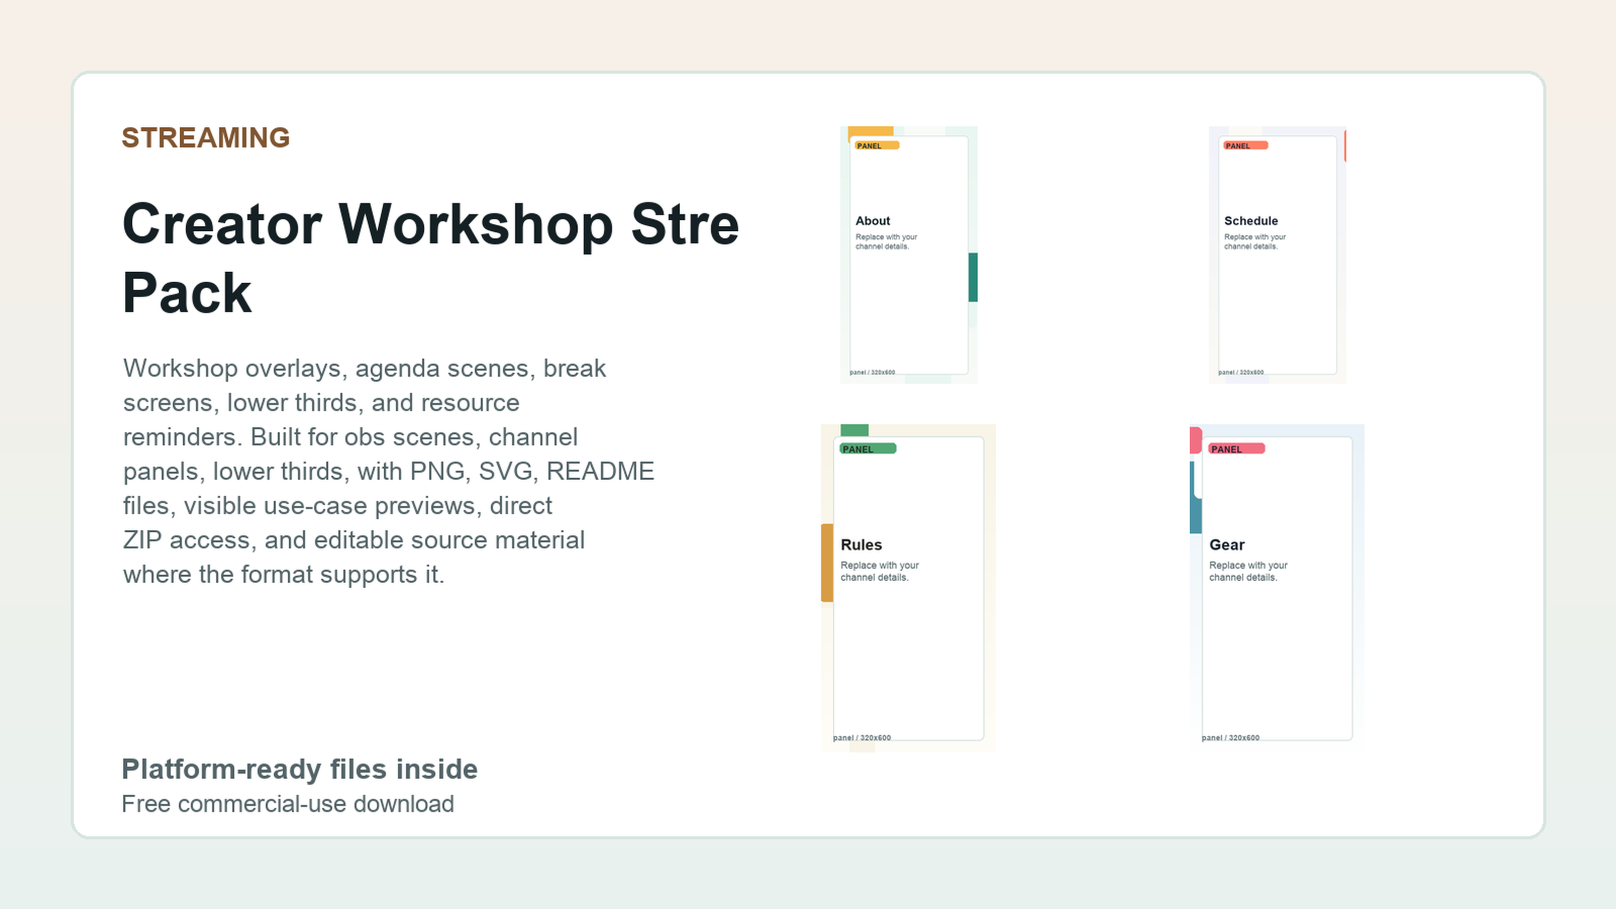The width and height of the screenshot is (1616, 909).
Task: Click the STREAMING category label
Action: pos(206,138)
